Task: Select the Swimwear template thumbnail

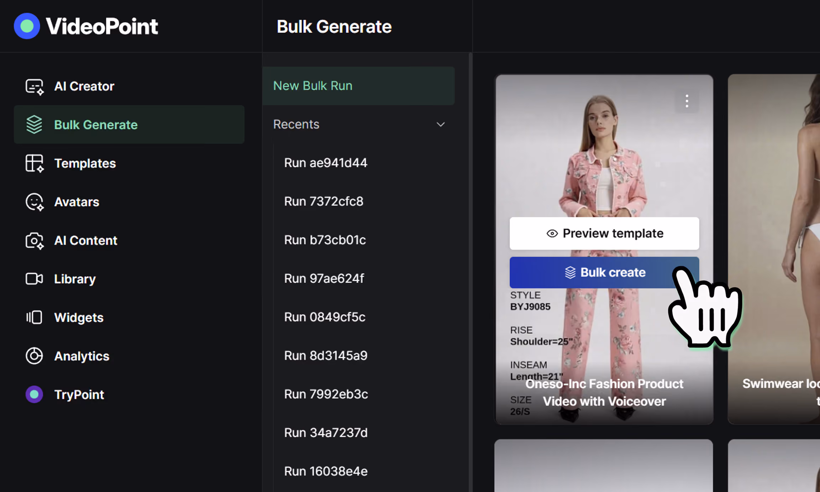Action: 774,249
